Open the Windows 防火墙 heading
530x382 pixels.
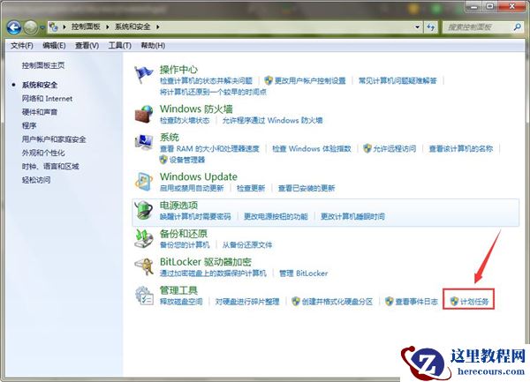click(196, 109)
